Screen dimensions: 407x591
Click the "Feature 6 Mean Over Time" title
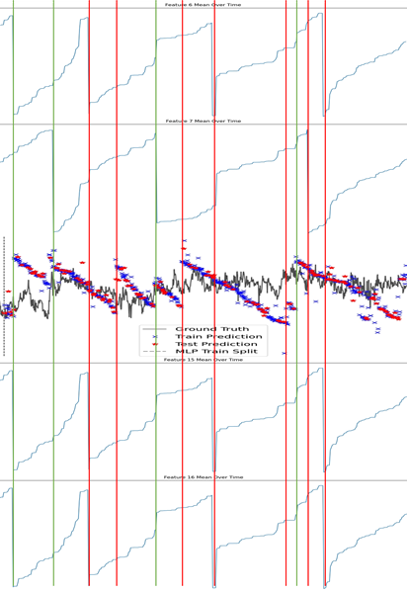pyautogui.click(x=203, y=5)
